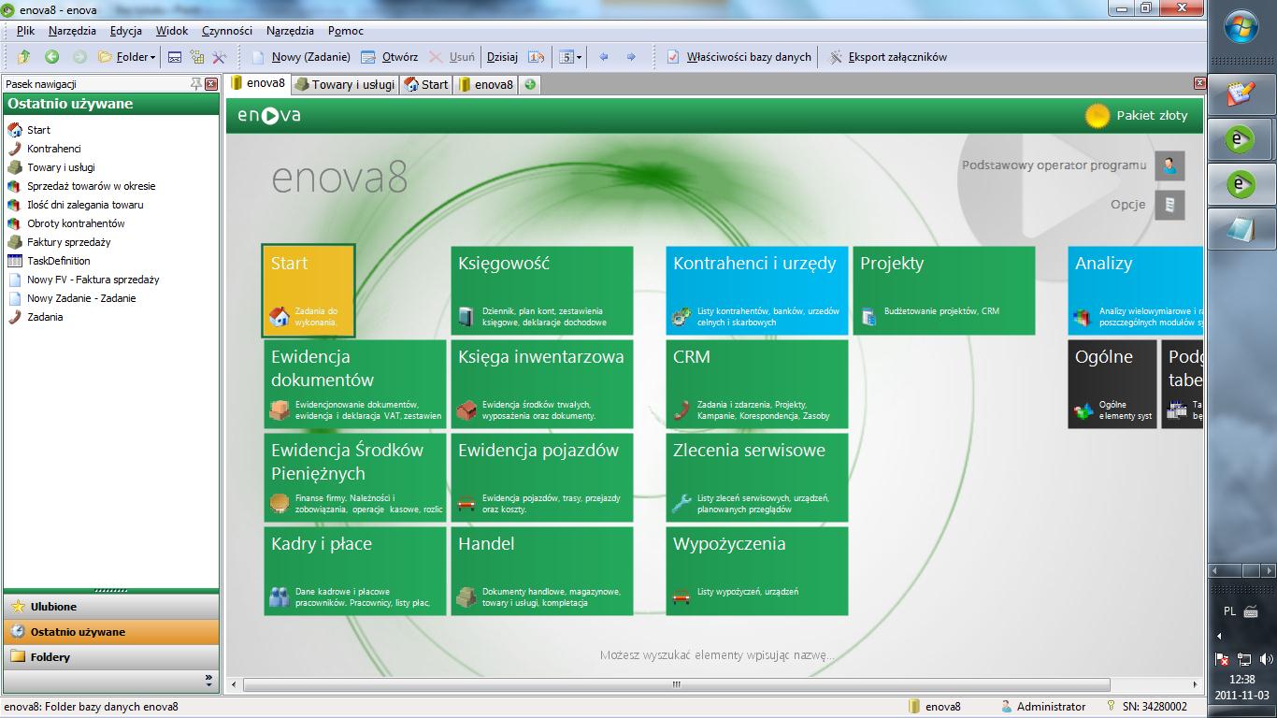Select Zadania in recently used list
Viewport: 1277px width, 718px height.
coord(45,317)
